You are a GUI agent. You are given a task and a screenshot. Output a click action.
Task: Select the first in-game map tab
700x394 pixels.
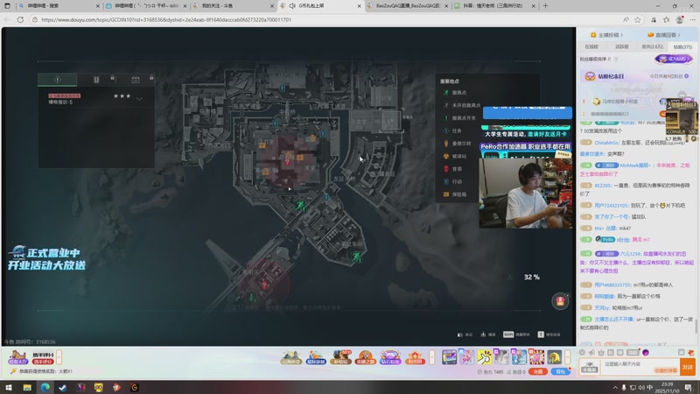[x=57, y=80]
